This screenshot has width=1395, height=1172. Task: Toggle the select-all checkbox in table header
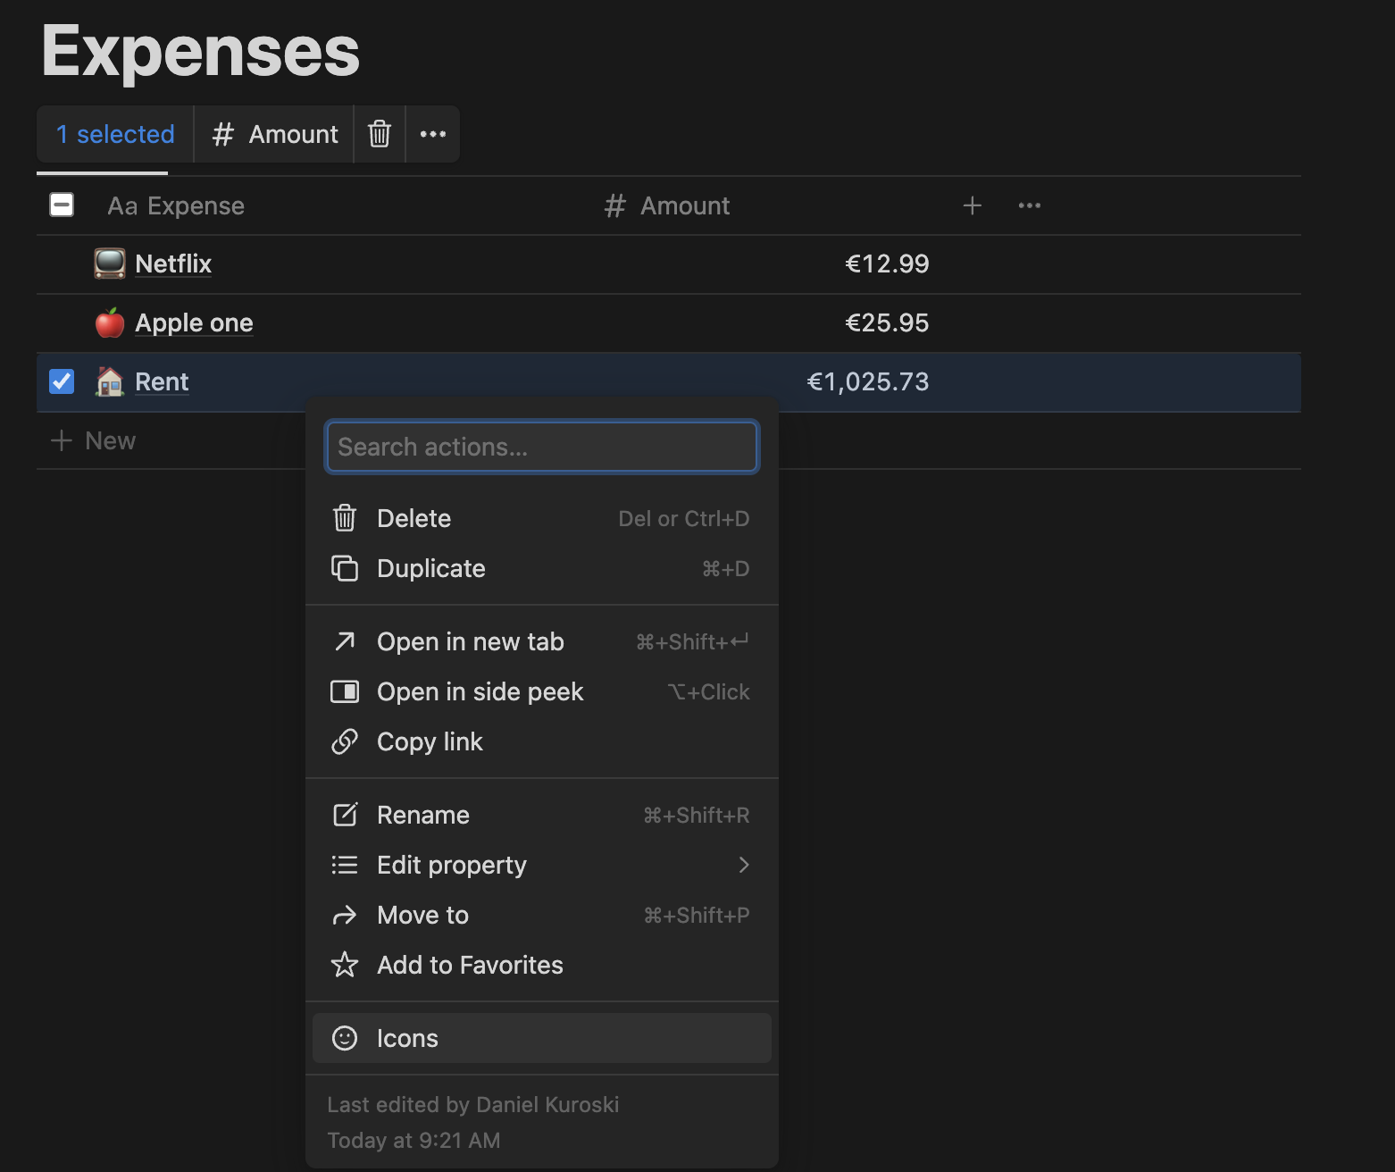point(62,205)
